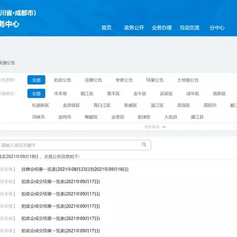
Task: Choose 青白江区 location filter
Action: click(x=102, y=105)
